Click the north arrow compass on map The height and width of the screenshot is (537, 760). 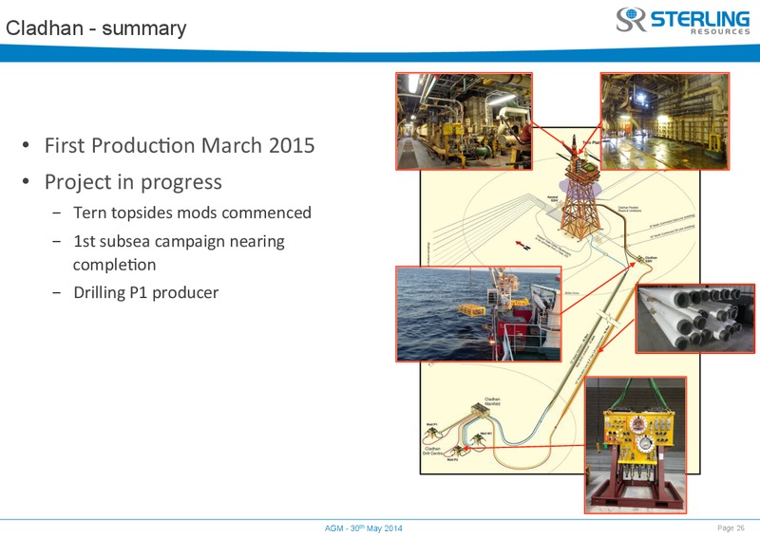tap(522, 245)
